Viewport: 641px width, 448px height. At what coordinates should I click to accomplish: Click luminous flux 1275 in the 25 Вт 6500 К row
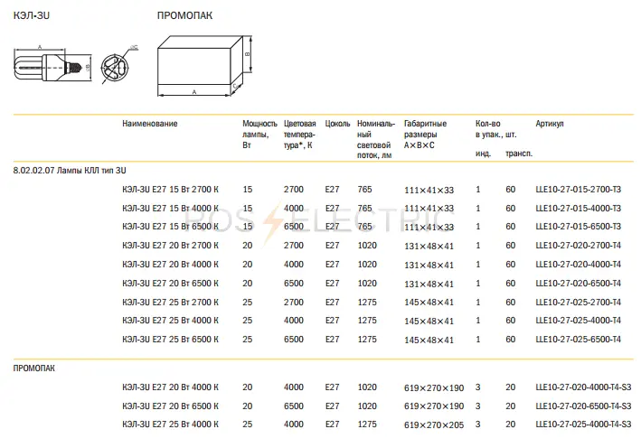[x=367, y=340]
